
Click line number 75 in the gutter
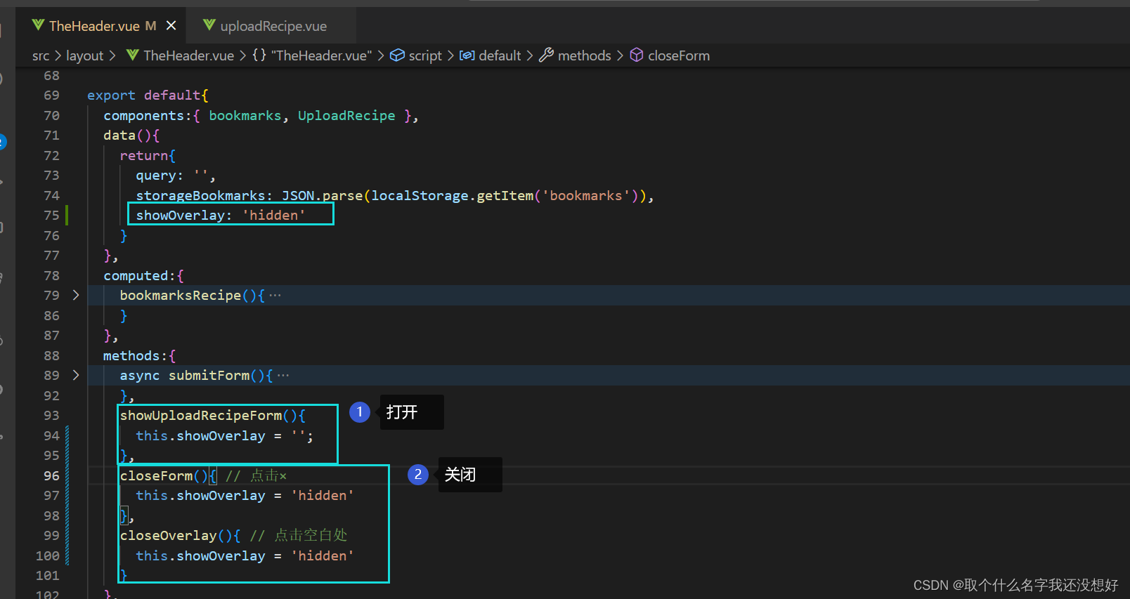51,216
